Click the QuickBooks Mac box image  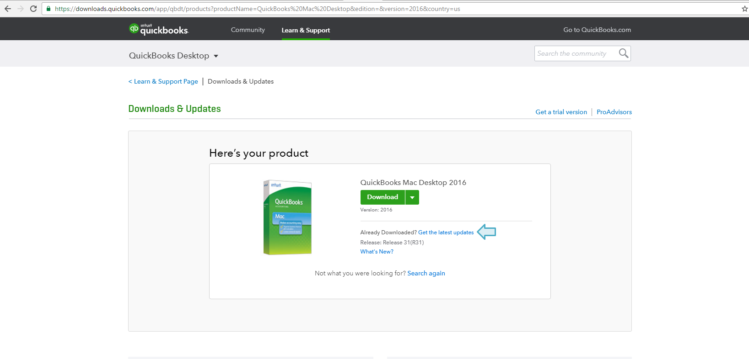click(287, 217)
